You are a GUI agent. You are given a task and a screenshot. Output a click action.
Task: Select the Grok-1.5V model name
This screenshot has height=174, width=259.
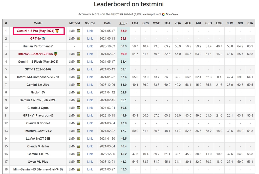[x=38, y=92]
